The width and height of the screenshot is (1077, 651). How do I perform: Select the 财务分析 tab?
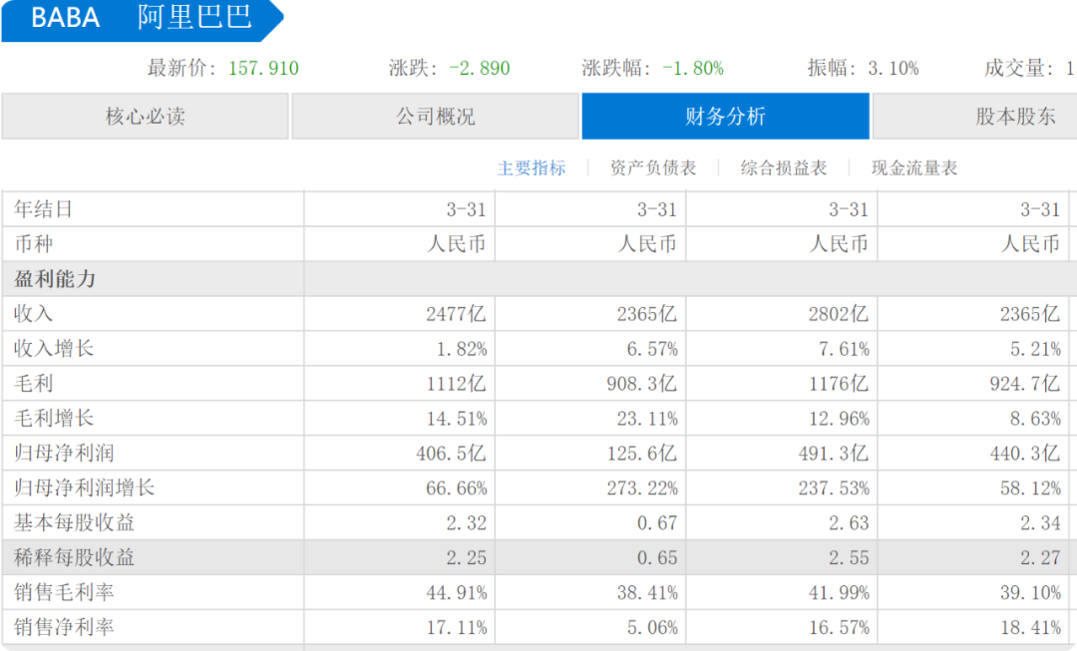click(725, 117)
